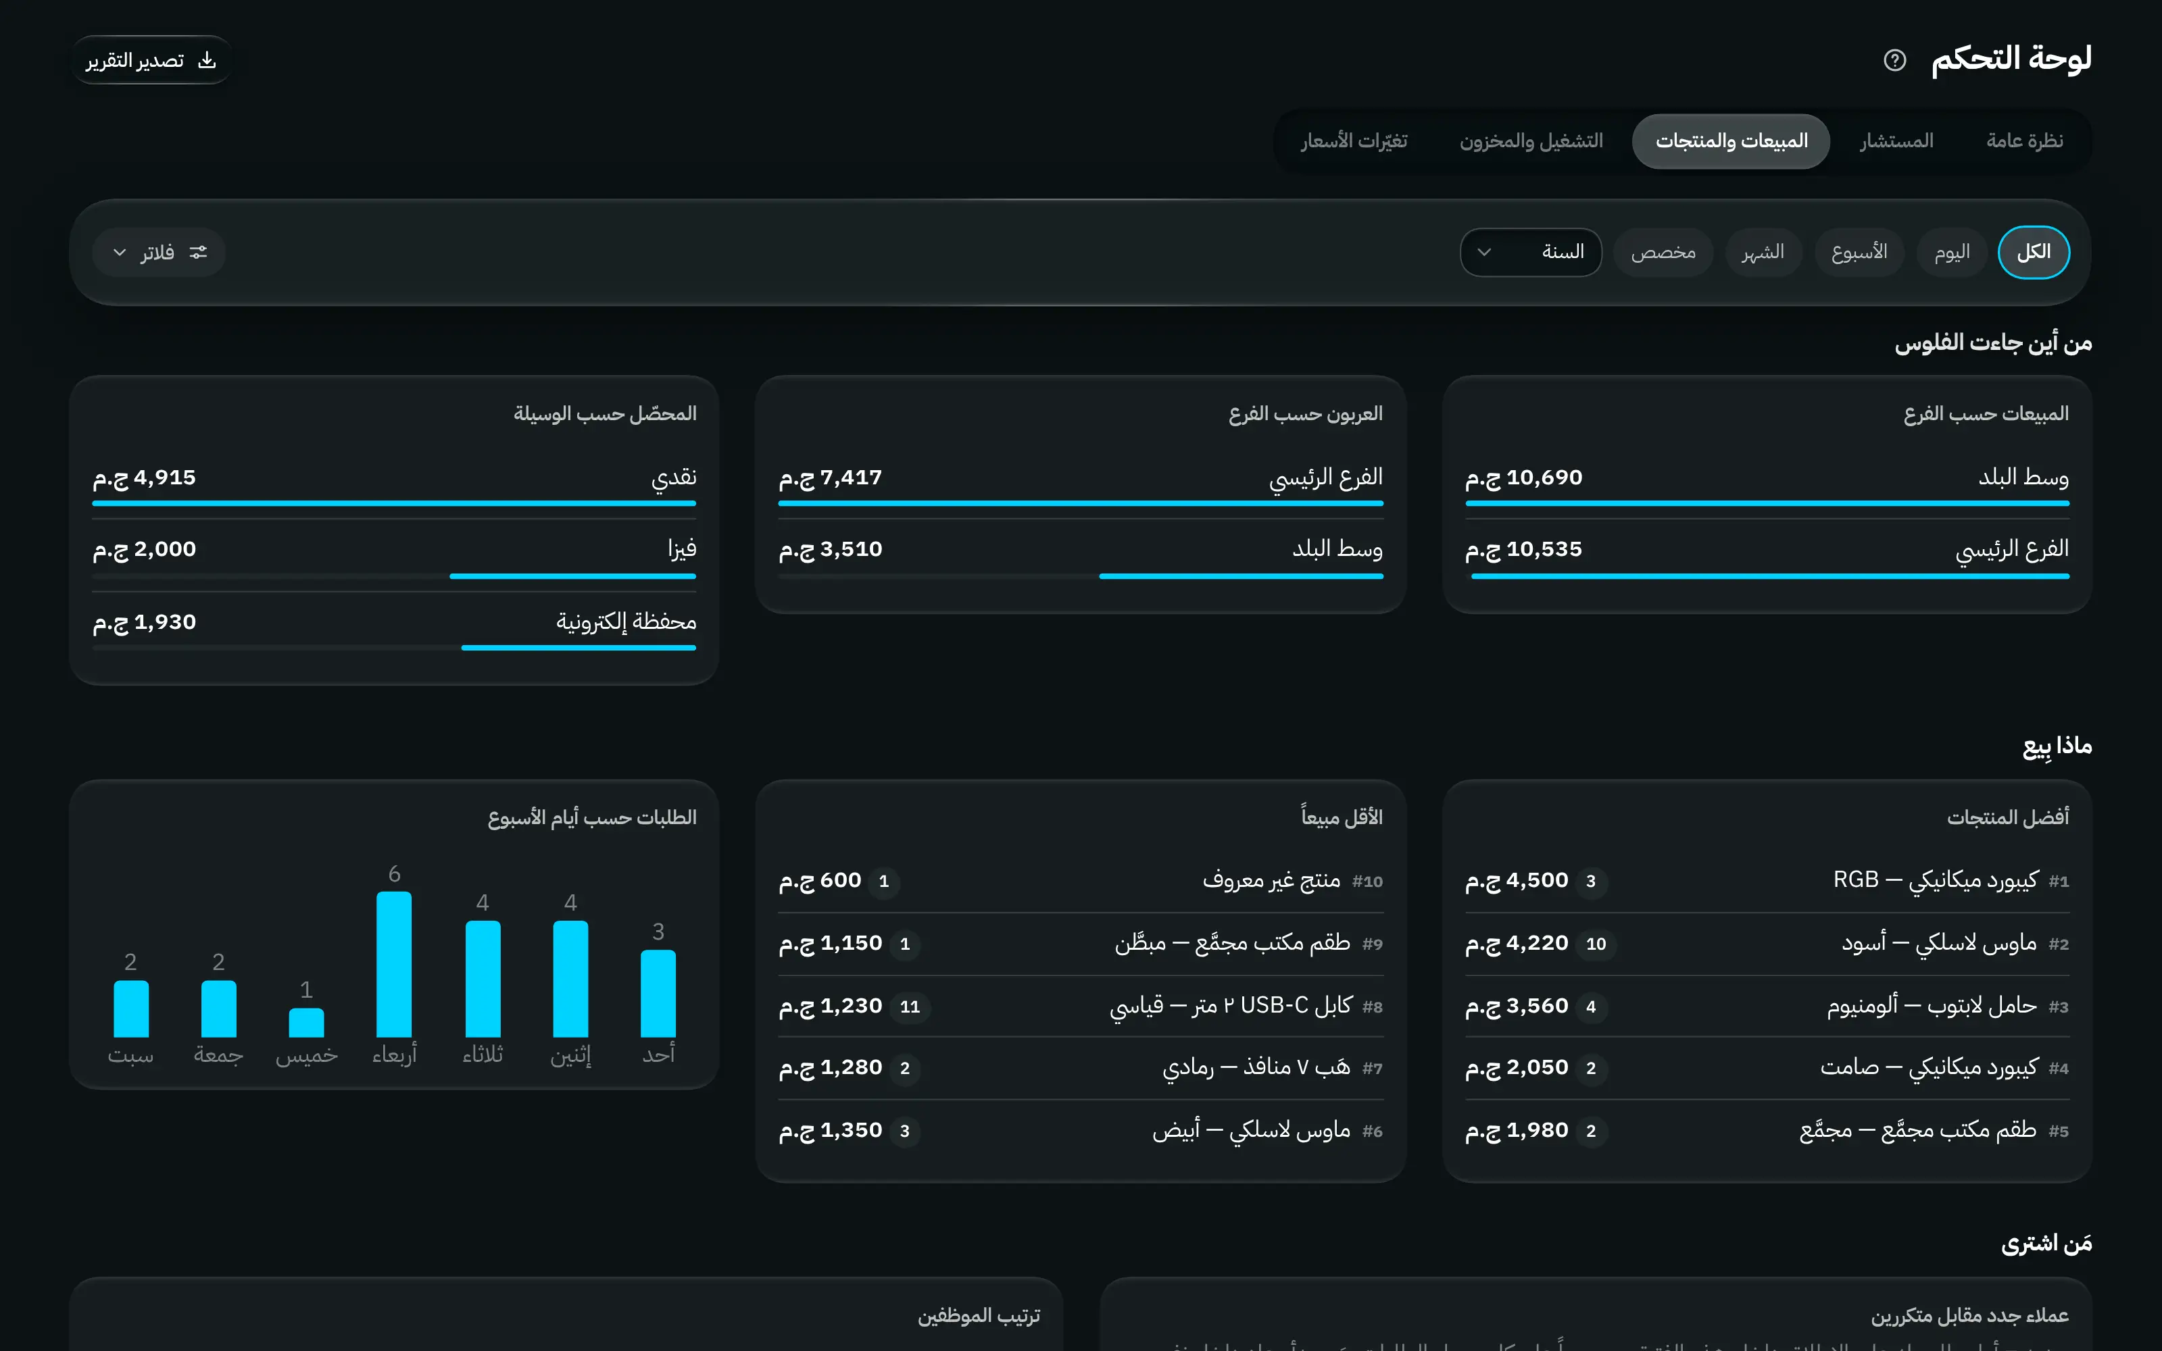The height and width of the screenshot is (1351, 2162).
Task: Click product row حامل لابتوب — ألومنيوم
Action: point(1767,1006)
